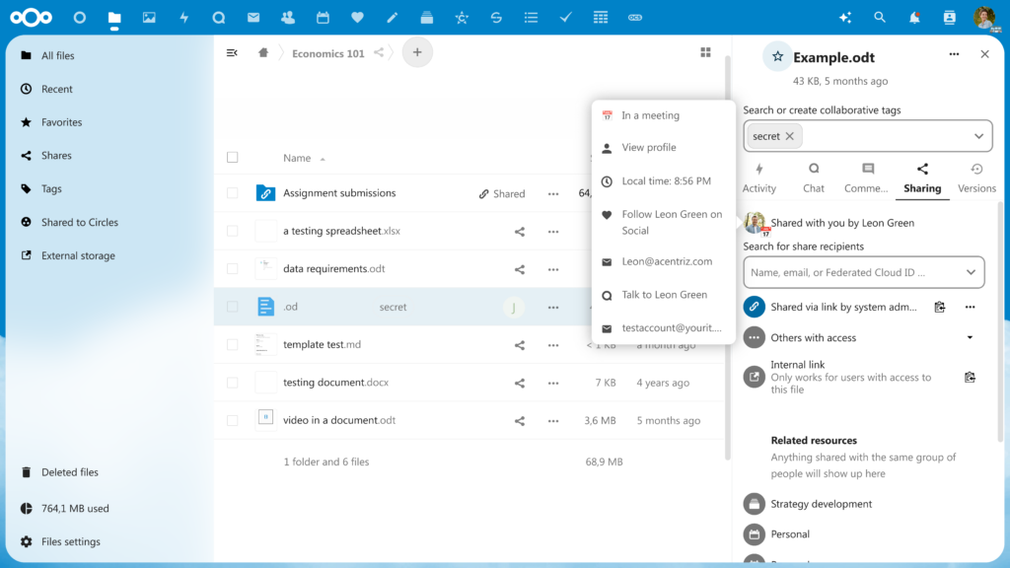Open the Mail app icon
1010x568 pixels.
pyautogui.click(x=253, y=17)
